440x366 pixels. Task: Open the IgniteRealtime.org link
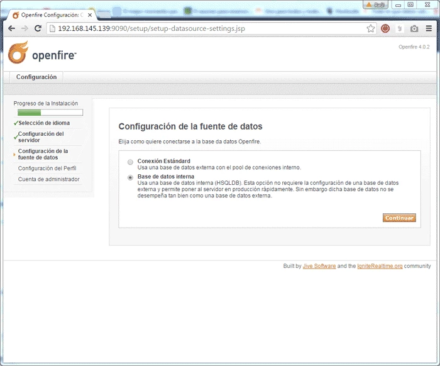pyautogui.click(x=380, y=266)
